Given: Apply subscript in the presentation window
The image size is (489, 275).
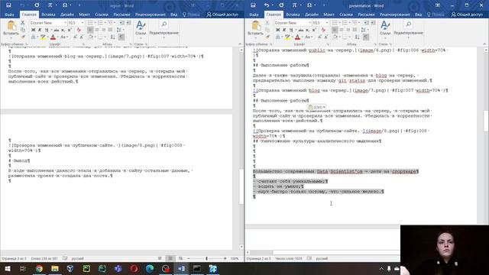Looking at the screenshot, I should 307,30.
